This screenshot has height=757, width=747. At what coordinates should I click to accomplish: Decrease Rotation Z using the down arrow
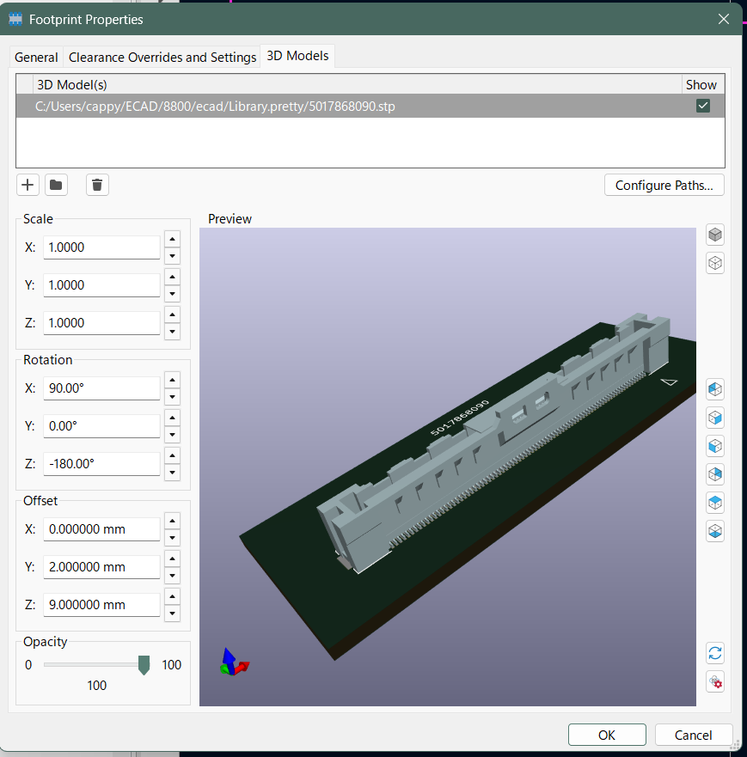[x=172, y=472]
